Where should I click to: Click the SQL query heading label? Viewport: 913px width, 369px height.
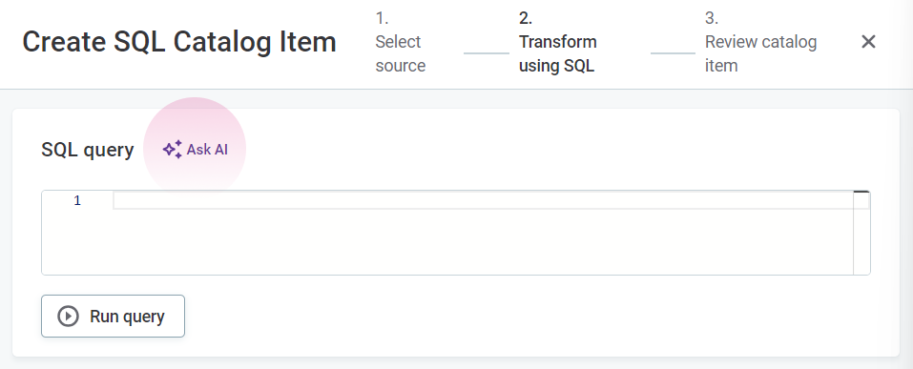pos(88,150)
